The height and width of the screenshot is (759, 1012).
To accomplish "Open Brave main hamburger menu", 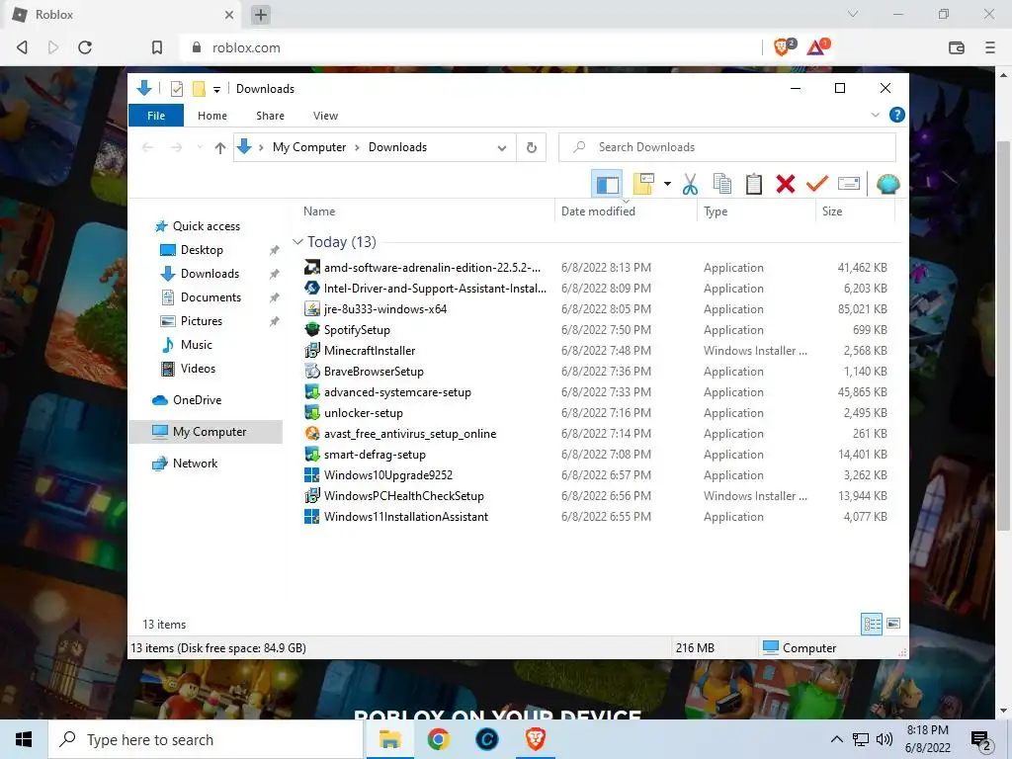I will pyautogui.click(x=990, y=47).
